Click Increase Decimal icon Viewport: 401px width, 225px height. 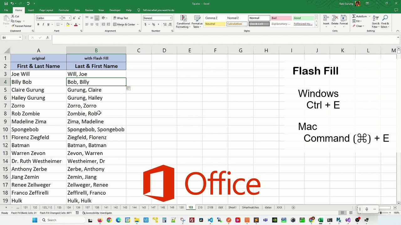(164, 24)
